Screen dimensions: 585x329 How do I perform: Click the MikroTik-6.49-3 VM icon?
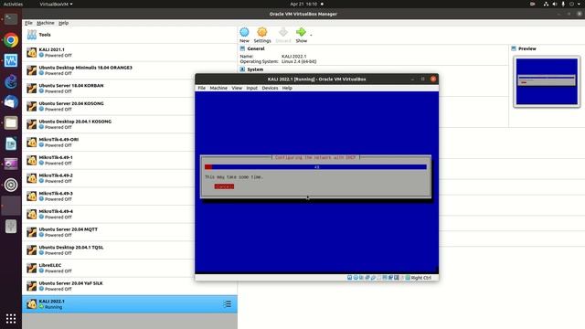click(32, 196)
